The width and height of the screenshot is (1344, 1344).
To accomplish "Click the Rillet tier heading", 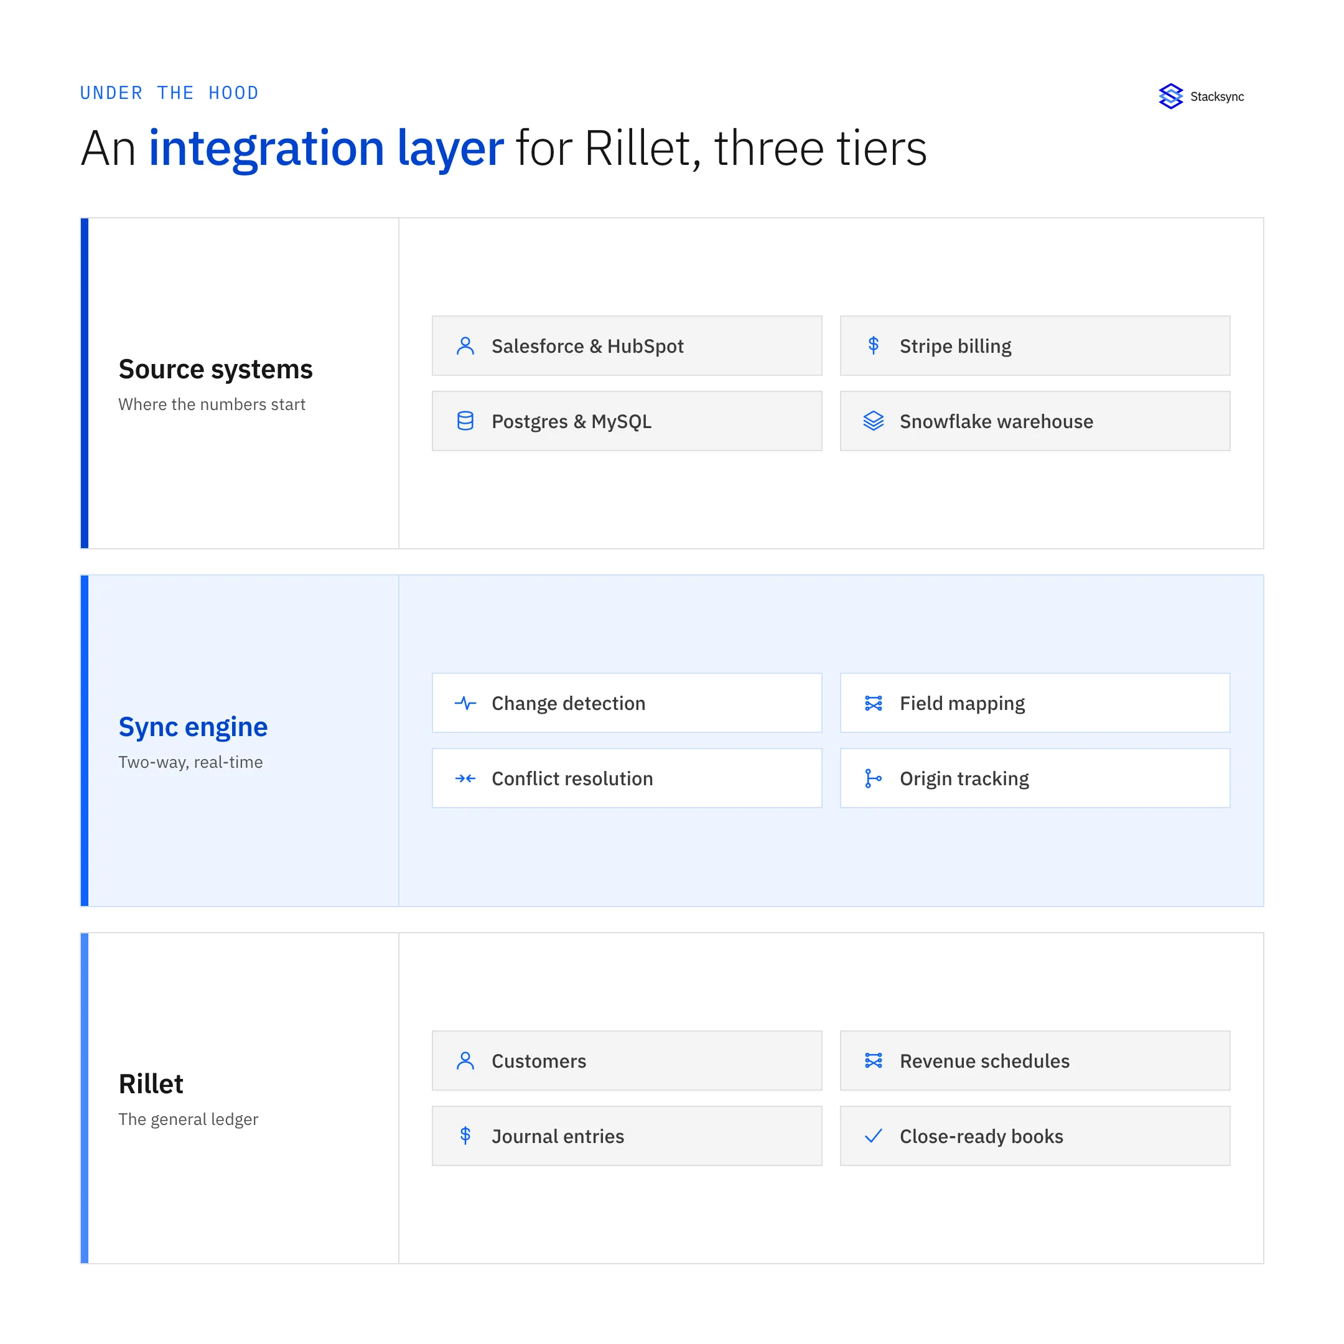I will click(x=151, y=1084).
